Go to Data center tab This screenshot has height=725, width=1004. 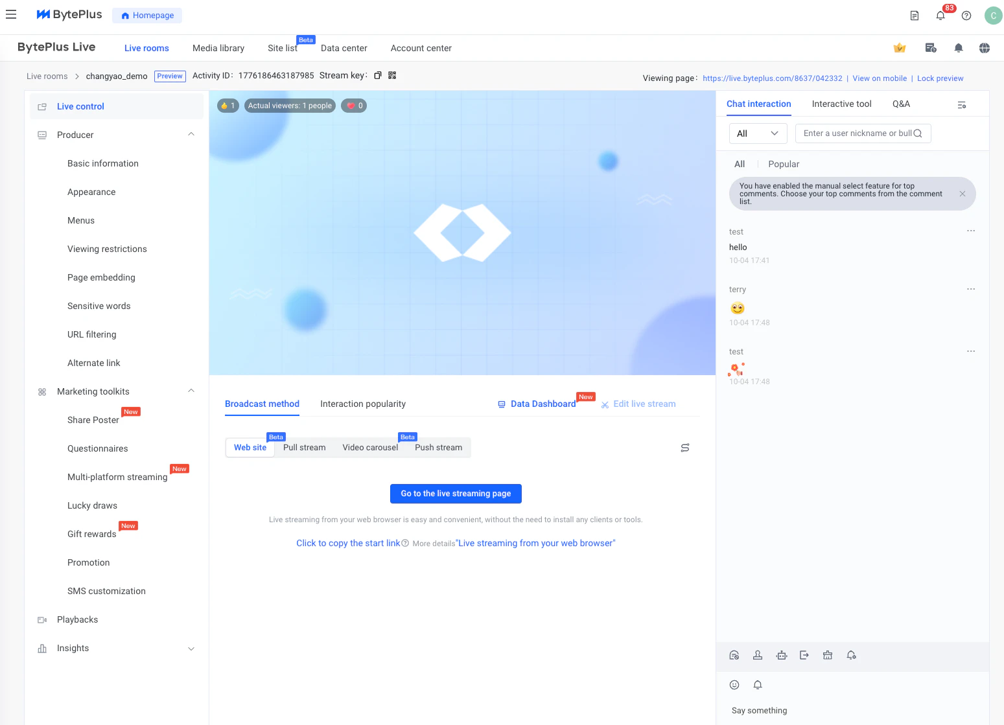[344, 48]
